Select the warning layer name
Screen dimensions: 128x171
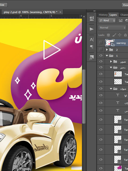point(121,43)
